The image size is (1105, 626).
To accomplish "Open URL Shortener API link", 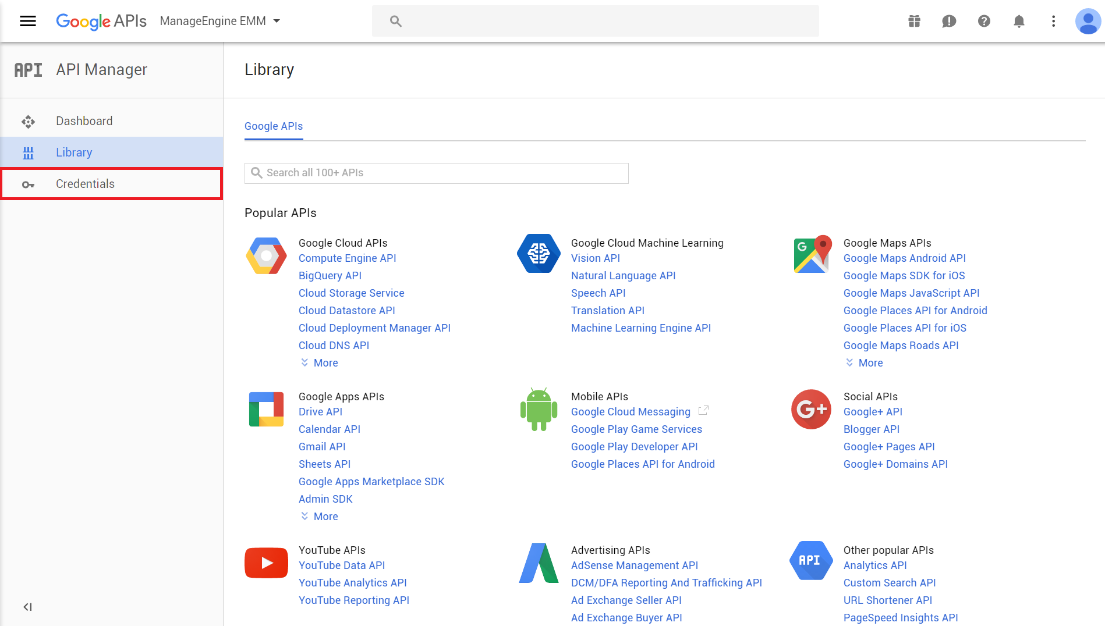I will [x=888, y=600].
